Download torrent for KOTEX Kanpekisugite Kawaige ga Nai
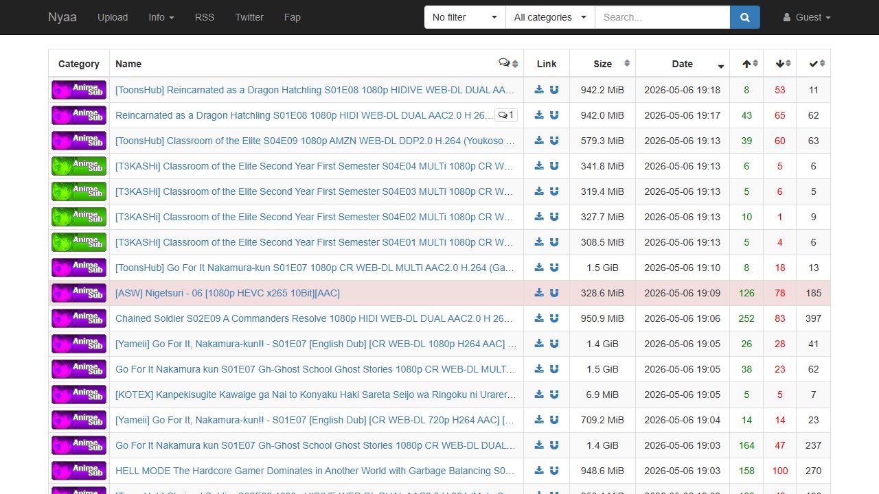 click(x=539, y=395)
